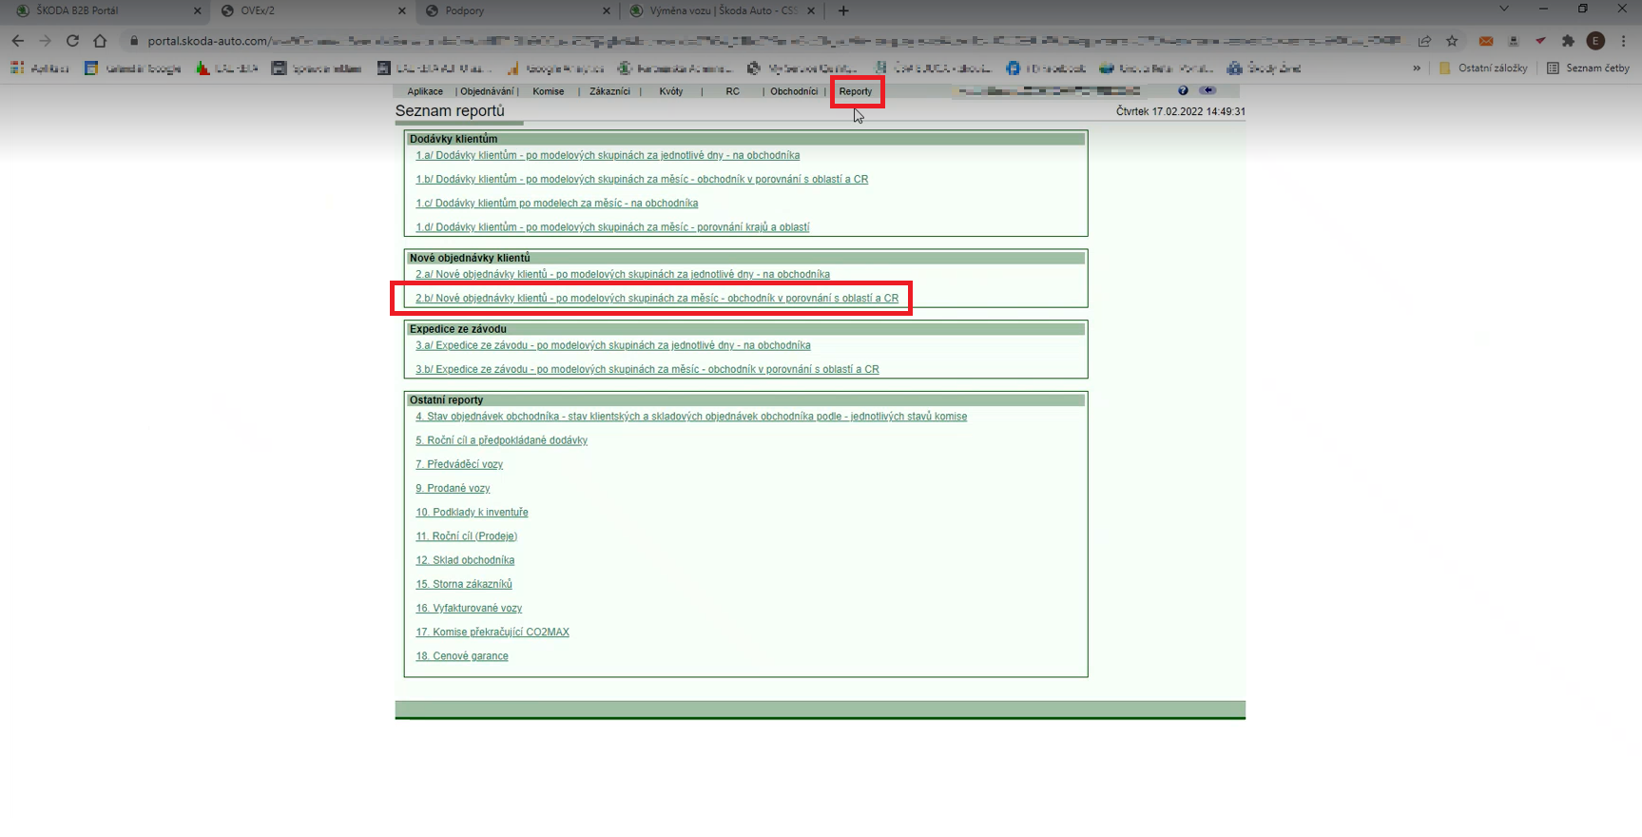This screenshot has height=837, width=1642.
Task: Click the blue help question mark icon
Action: click(x=1183, y=90)
